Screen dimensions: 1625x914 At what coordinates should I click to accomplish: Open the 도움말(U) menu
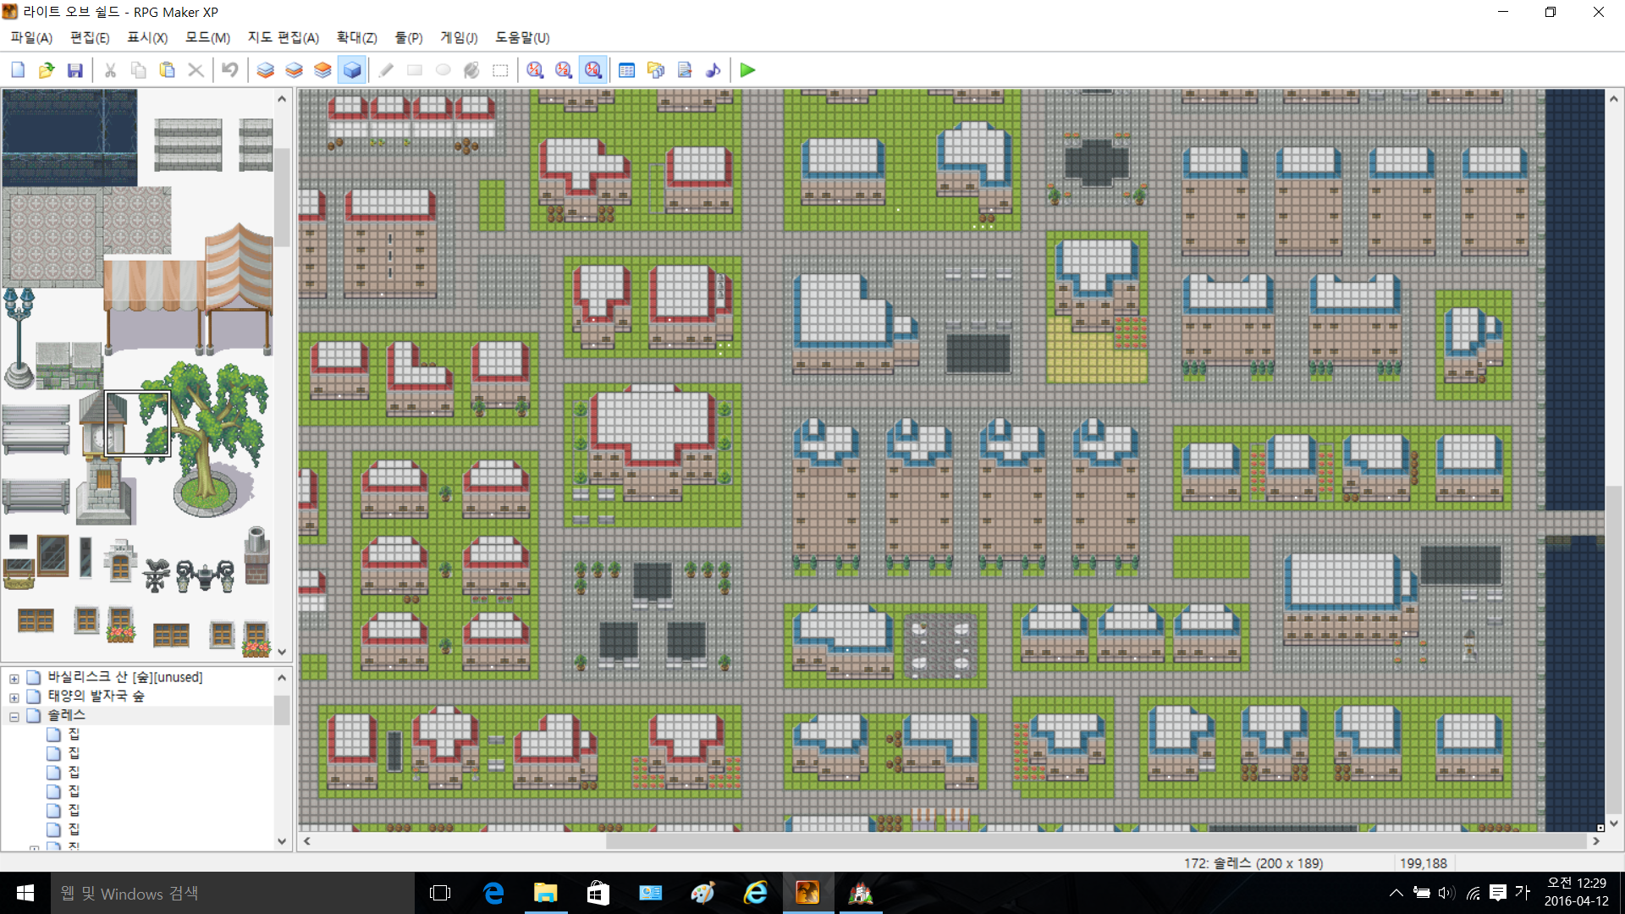(522, 38)
